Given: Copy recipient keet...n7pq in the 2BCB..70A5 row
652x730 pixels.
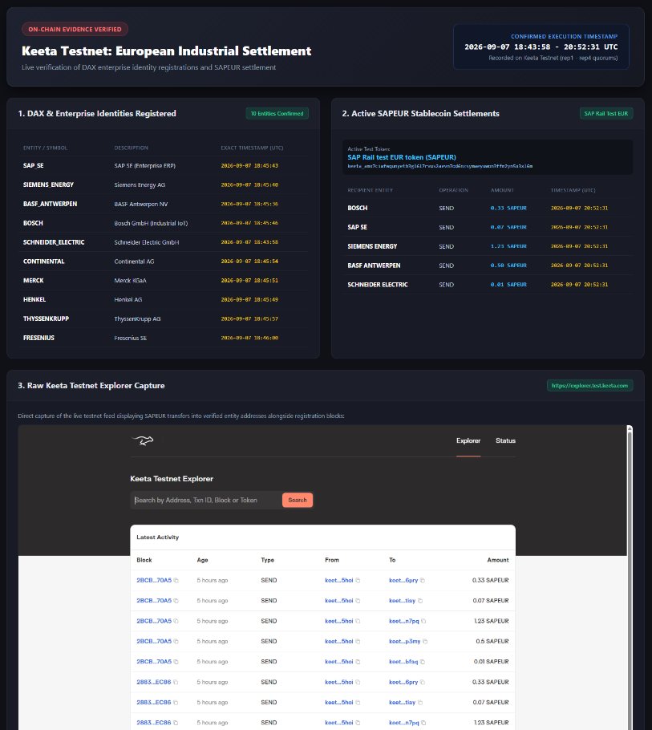Looking at the screenshot, I should click(423, 621).
